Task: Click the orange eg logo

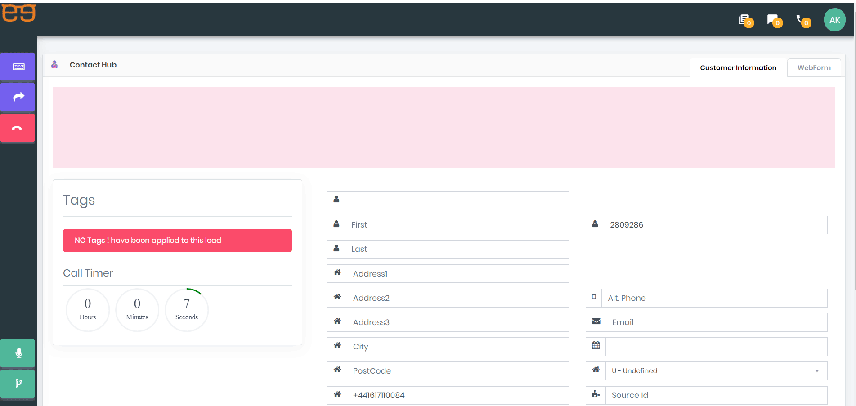Action: [x=19, y=13]
